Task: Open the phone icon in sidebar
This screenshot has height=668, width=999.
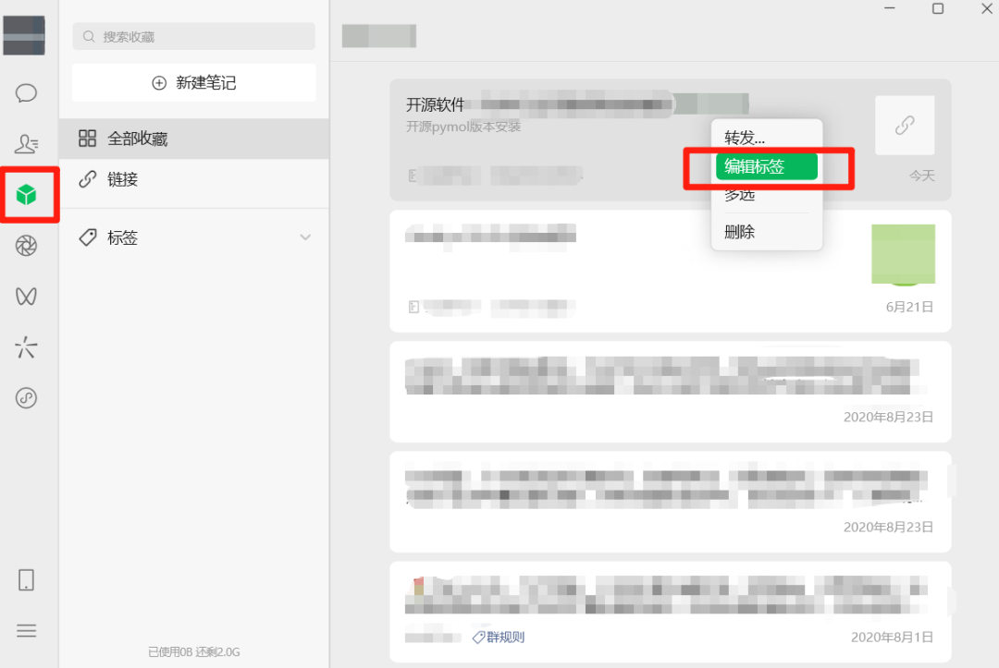Action: [x=26, y=580]
